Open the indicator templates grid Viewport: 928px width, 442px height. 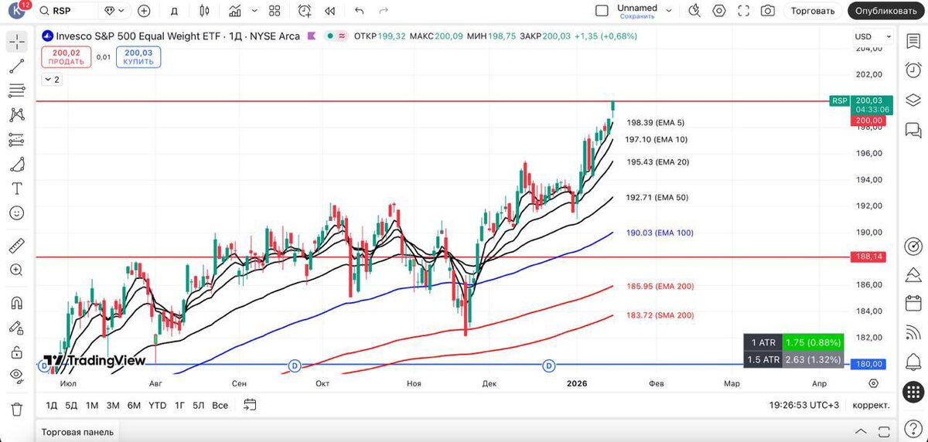(x=275, y=11)
